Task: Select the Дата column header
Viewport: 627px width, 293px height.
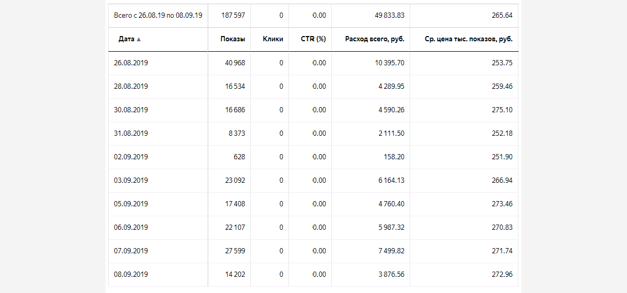Action: [126, 39]
